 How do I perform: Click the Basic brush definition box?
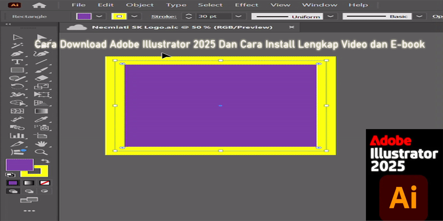377,16
